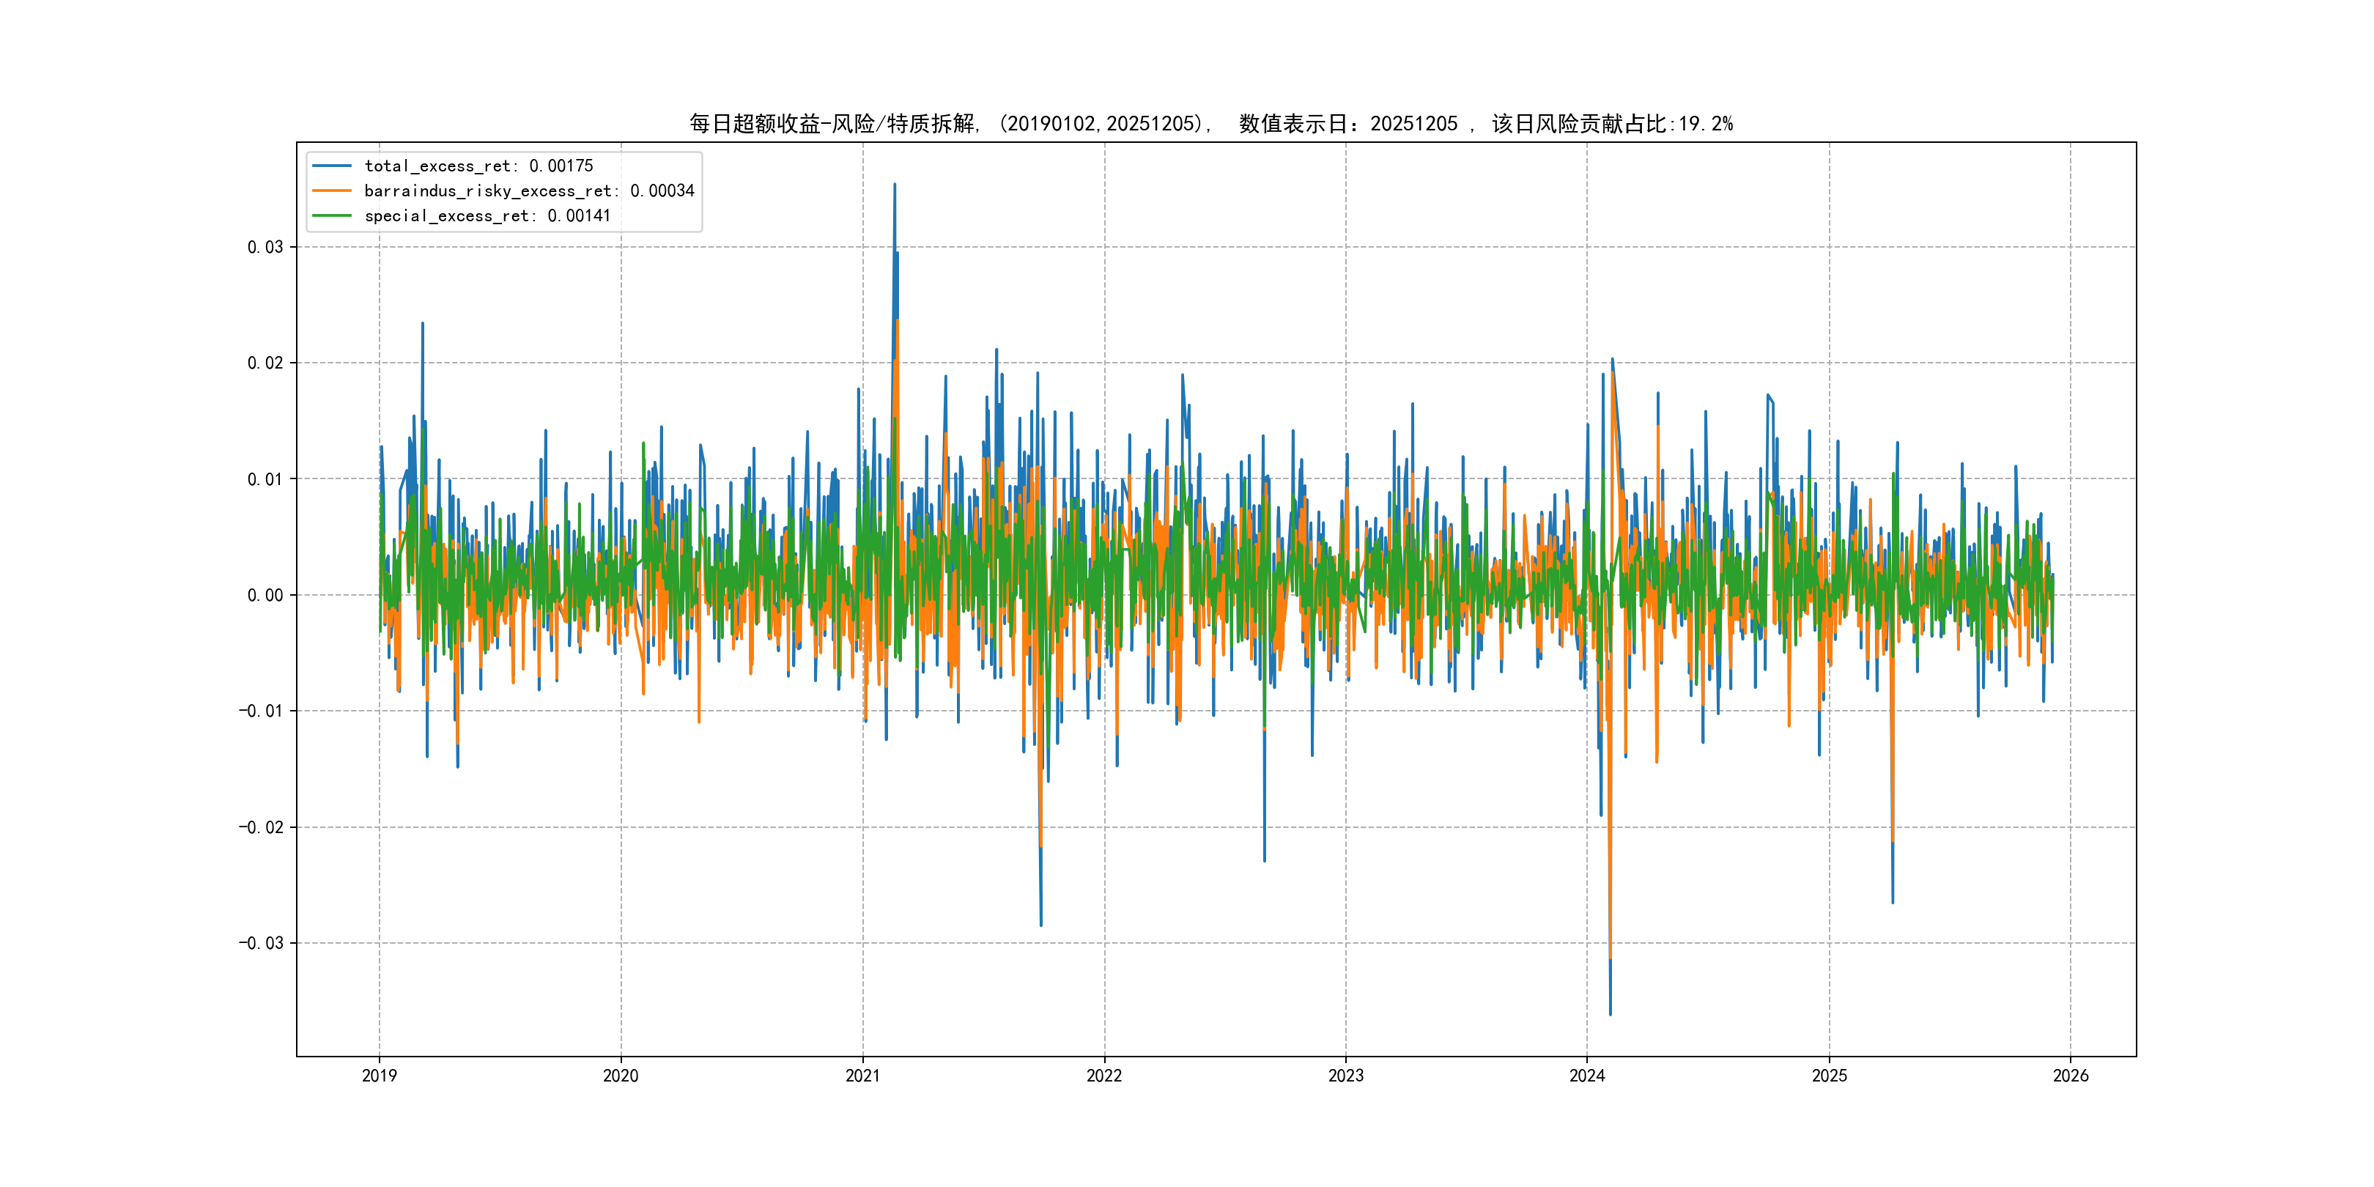Click the 0.03 y-axis tick label
Image resolution: width=2374 pixels, height=1187 pixels.
(x=265, y=247)
